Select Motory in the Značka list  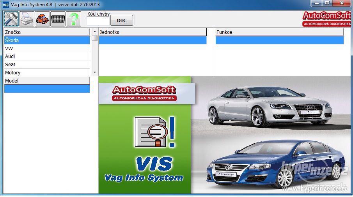47,72
